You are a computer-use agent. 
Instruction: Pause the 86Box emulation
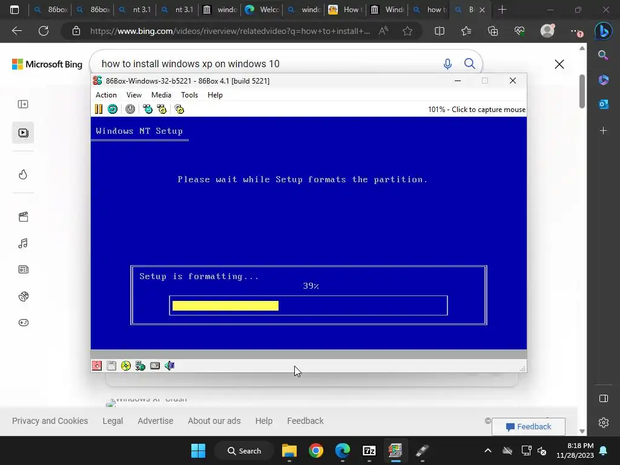click(99, 109)
